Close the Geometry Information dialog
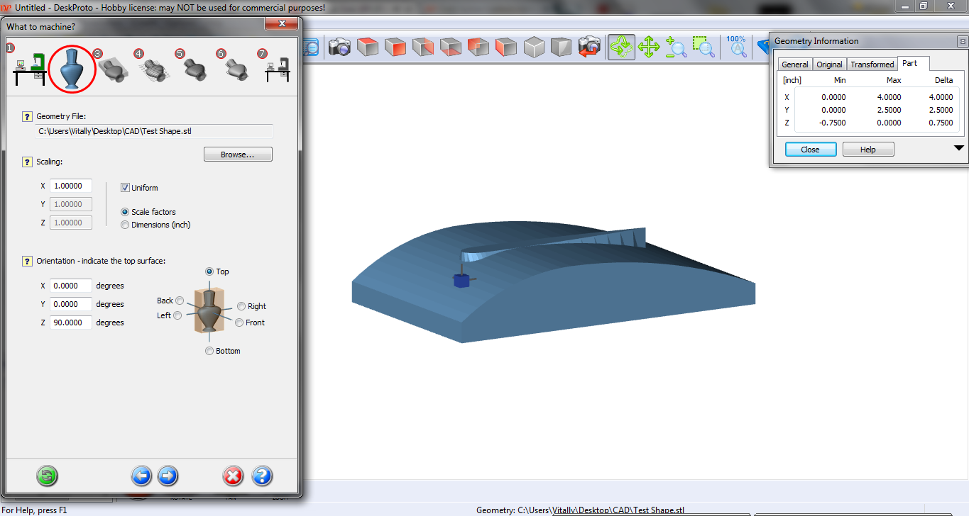Viewport: 969px width, 516px height. (810, 149)
